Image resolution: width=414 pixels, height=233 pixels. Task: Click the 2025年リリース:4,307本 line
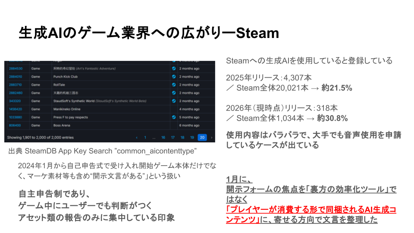click(x=269, y=78)
